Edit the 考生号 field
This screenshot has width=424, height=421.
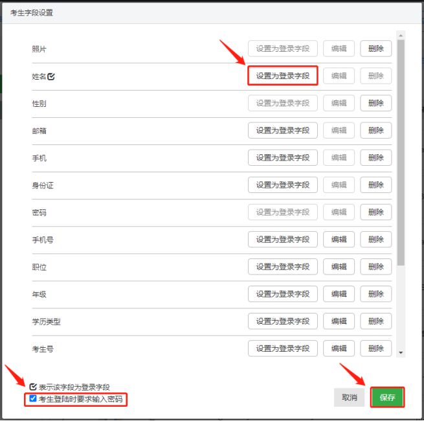(x=339, y=348)
